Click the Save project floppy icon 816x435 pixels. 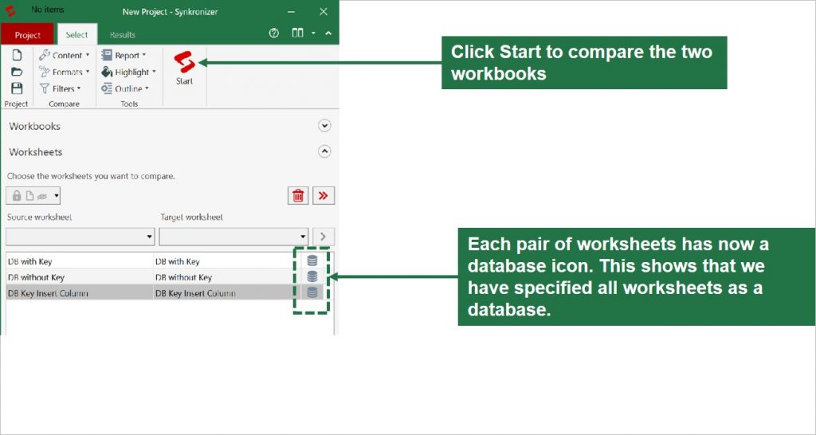(17, 88)
